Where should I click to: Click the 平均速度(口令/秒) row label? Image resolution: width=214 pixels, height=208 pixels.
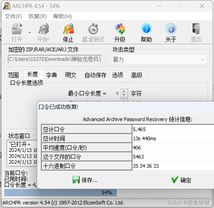pyautogui.click(x=87, y=148)
